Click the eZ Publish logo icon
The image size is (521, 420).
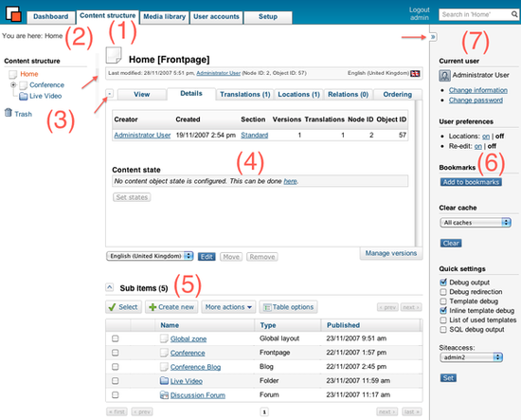point(13,14)
